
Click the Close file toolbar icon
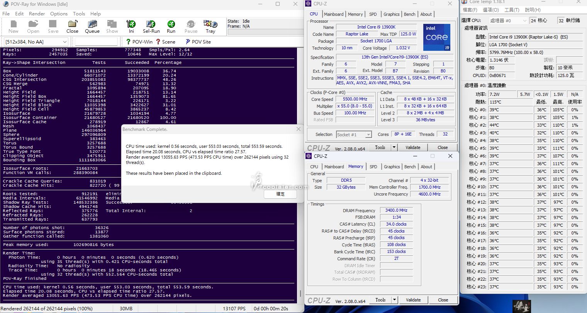(72, 27)
